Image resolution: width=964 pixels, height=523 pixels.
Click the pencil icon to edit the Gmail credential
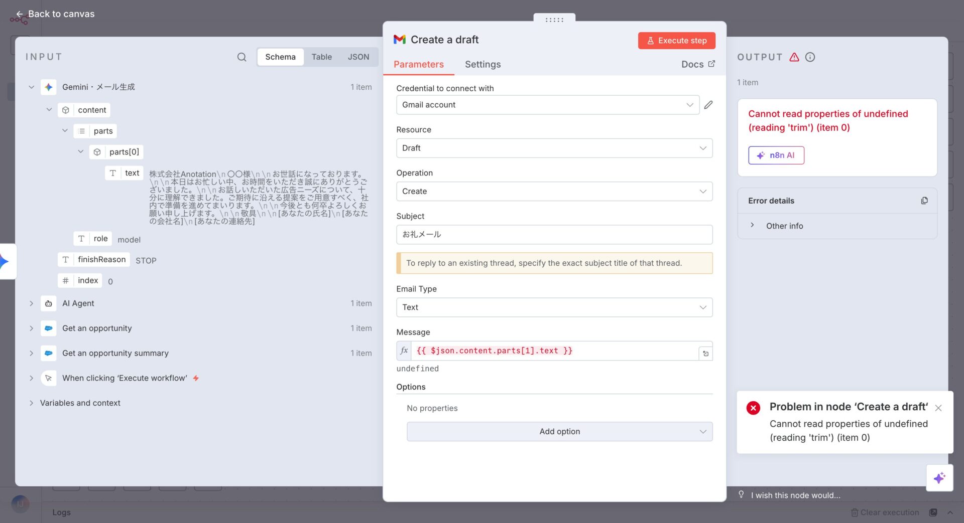pyautogui.click(x=708, y=105)
